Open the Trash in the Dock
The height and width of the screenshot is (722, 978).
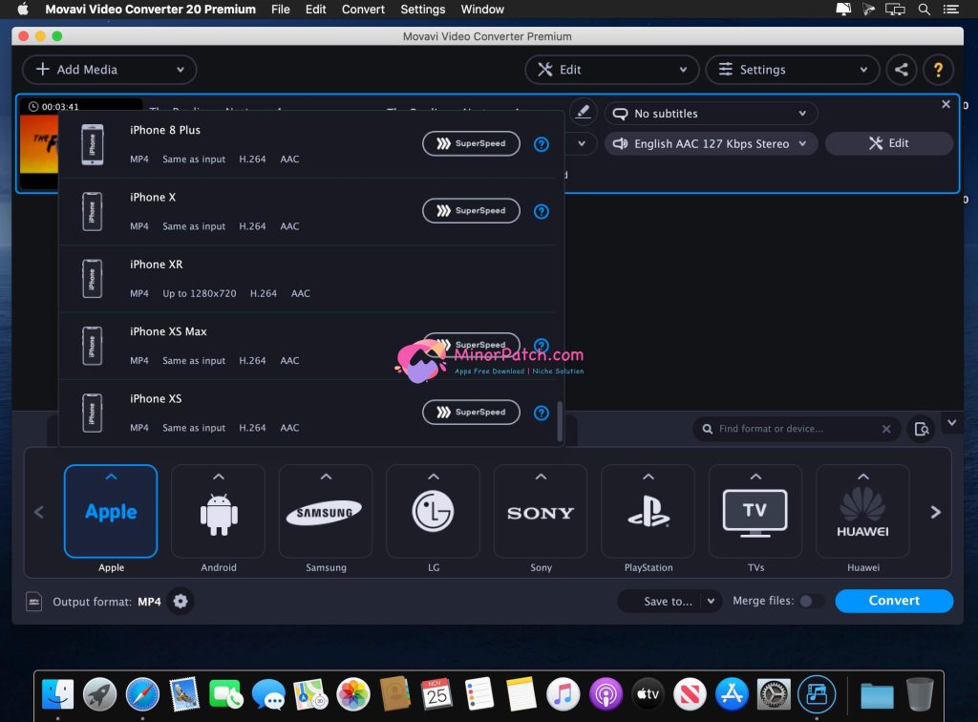[920, 694]
